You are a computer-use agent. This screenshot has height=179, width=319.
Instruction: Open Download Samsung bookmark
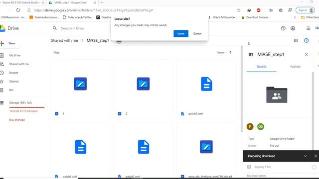(256, 17)
